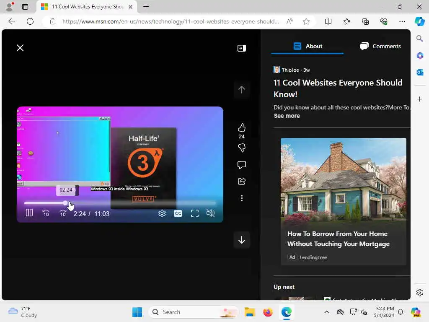429x322 pixels.
Task: Open the 5:44 PM clock and calendar
Action: [x=384, y=312]
